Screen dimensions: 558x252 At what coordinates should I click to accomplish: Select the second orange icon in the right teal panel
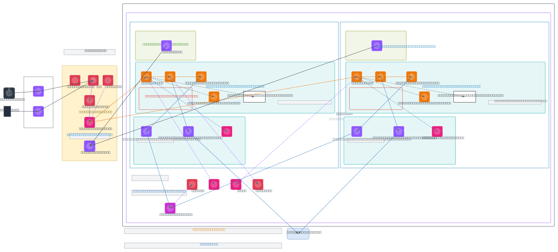coord(380,77)
